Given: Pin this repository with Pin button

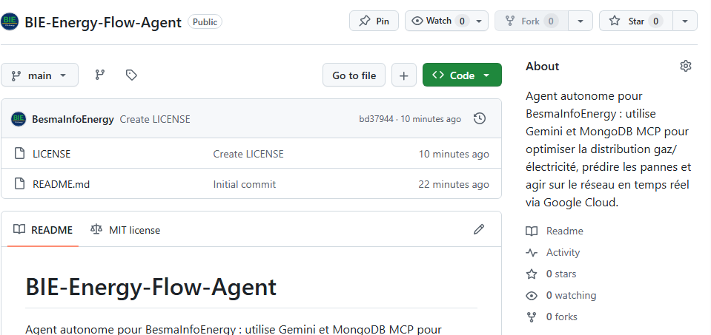Looking at the screenshot, I should click(x=374, y=21).
